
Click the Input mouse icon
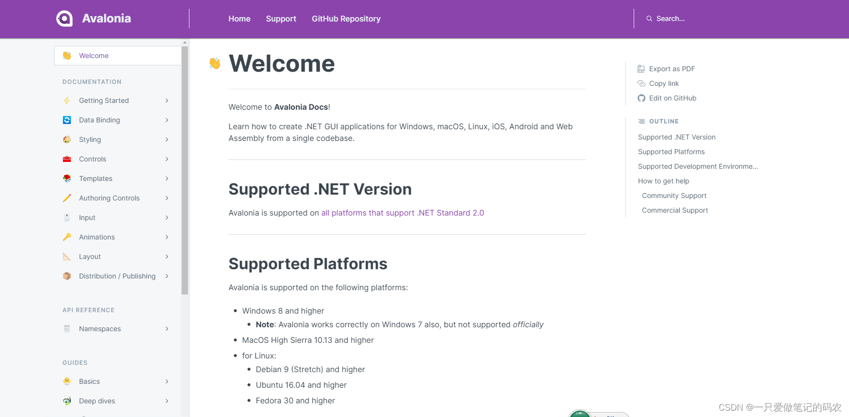[67, 218]
